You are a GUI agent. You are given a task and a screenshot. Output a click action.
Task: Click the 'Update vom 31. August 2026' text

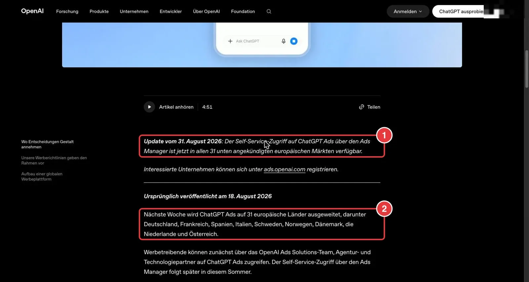[x=183, y=141]
